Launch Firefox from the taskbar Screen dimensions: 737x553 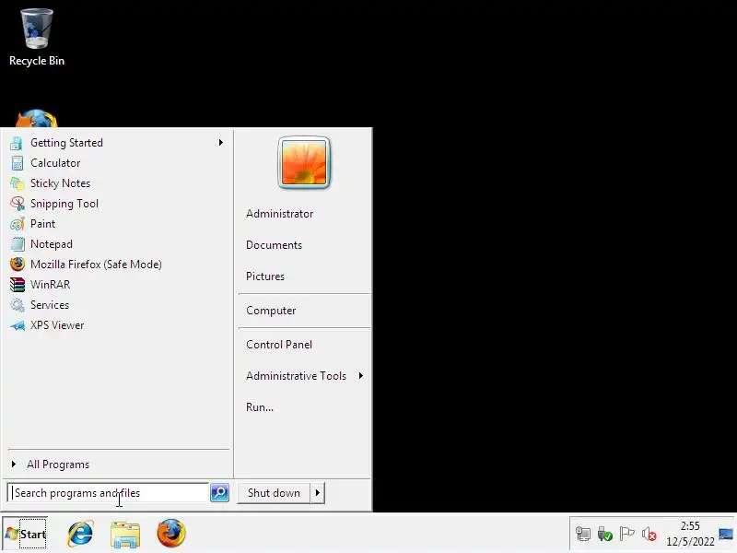pos(171,534)
